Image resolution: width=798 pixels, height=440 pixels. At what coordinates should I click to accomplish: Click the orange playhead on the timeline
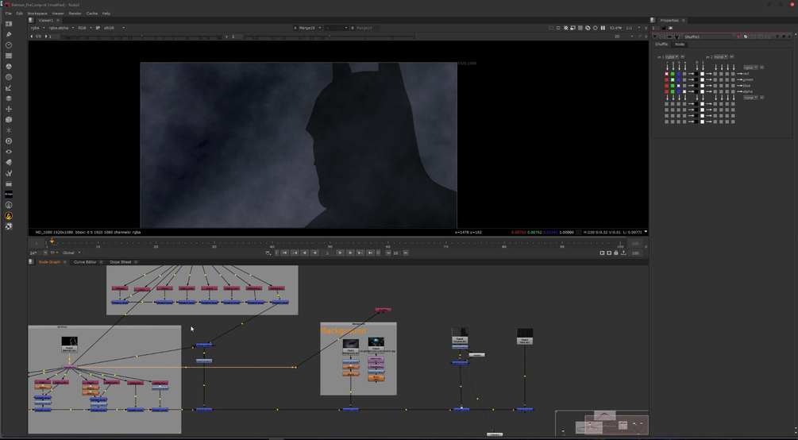[52, 241]
